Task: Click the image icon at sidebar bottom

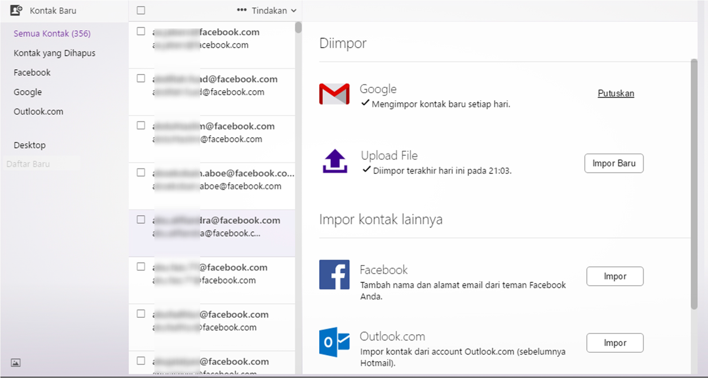Action: coord(15,363)
